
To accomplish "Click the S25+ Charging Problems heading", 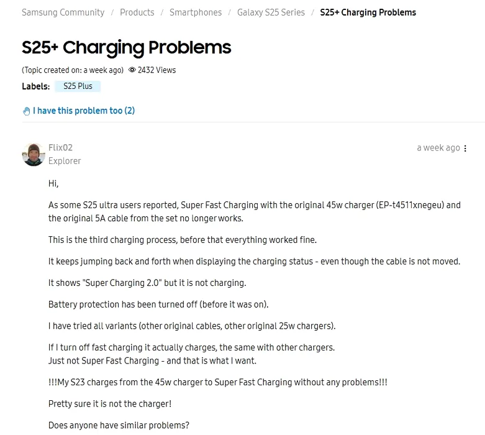I will 127,47.
